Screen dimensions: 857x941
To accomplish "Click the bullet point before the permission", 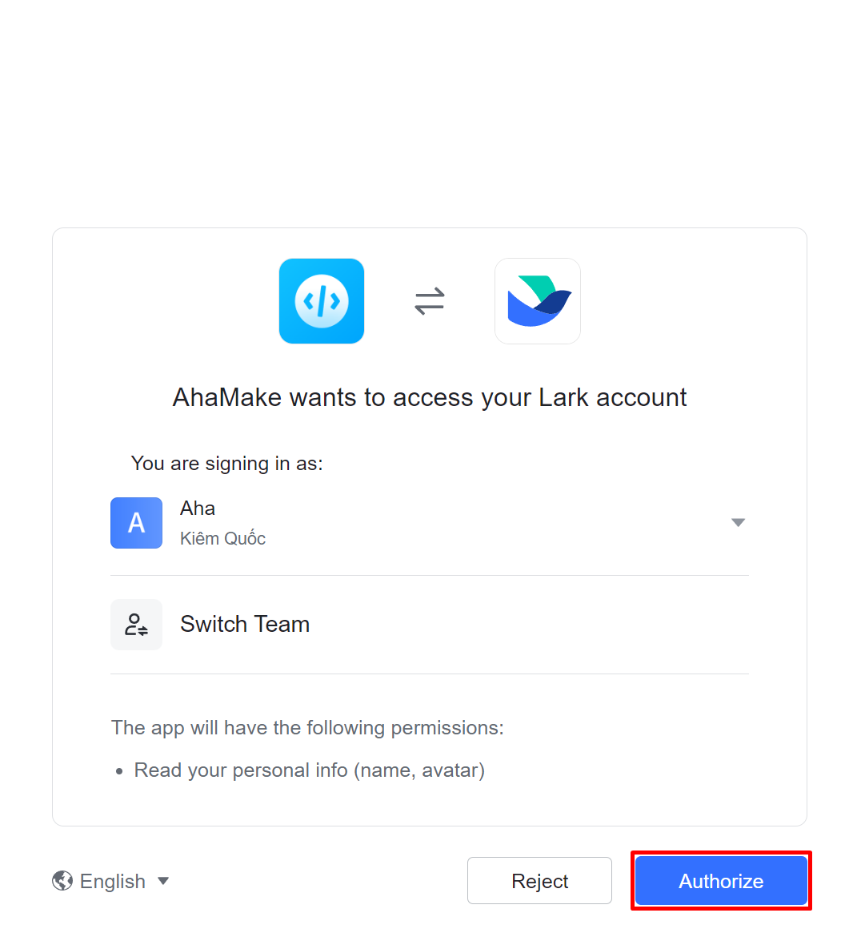I will 119,771.
